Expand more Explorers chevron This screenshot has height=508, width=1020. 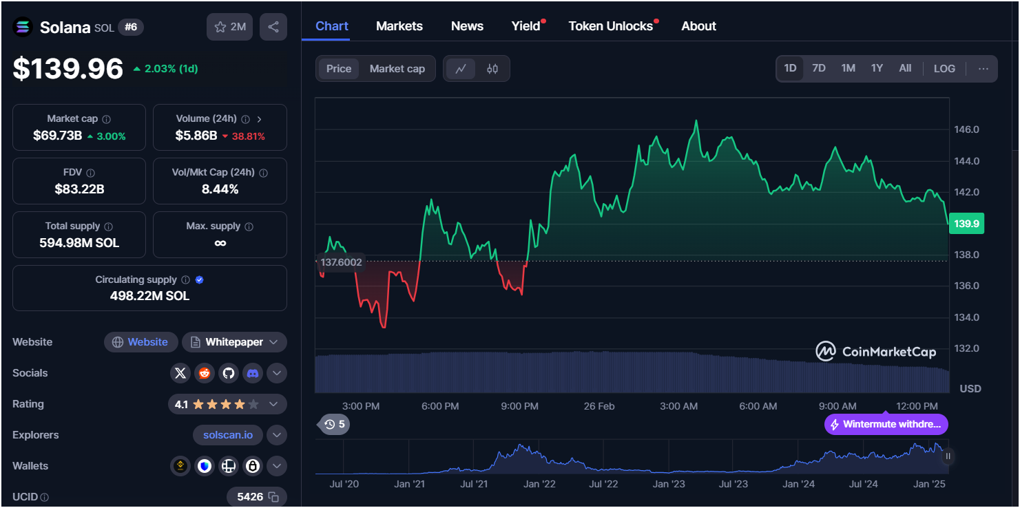(276, 435)
